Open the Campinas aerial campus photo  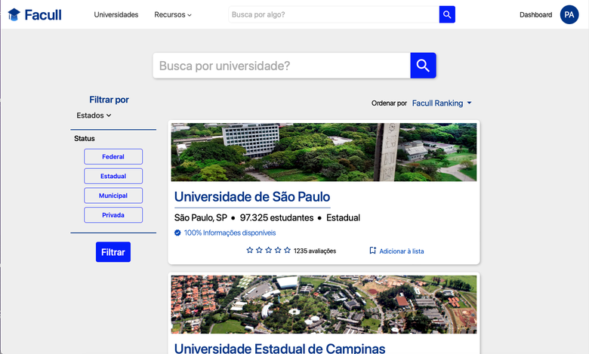coord(324,304)
